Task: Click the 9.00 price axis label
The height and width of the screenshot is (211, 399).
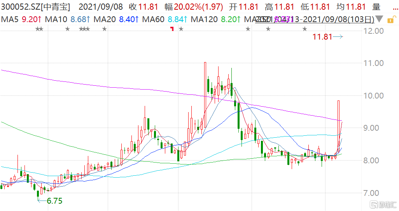Action: tap(371, 128)
